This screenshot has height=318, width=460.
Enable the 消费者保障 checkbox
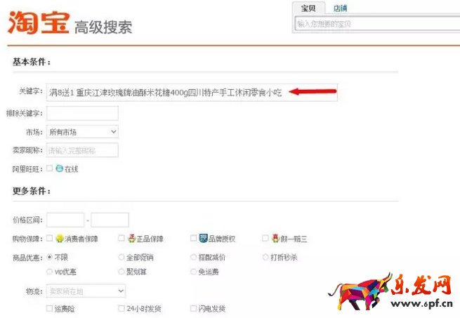pos(50,238)
